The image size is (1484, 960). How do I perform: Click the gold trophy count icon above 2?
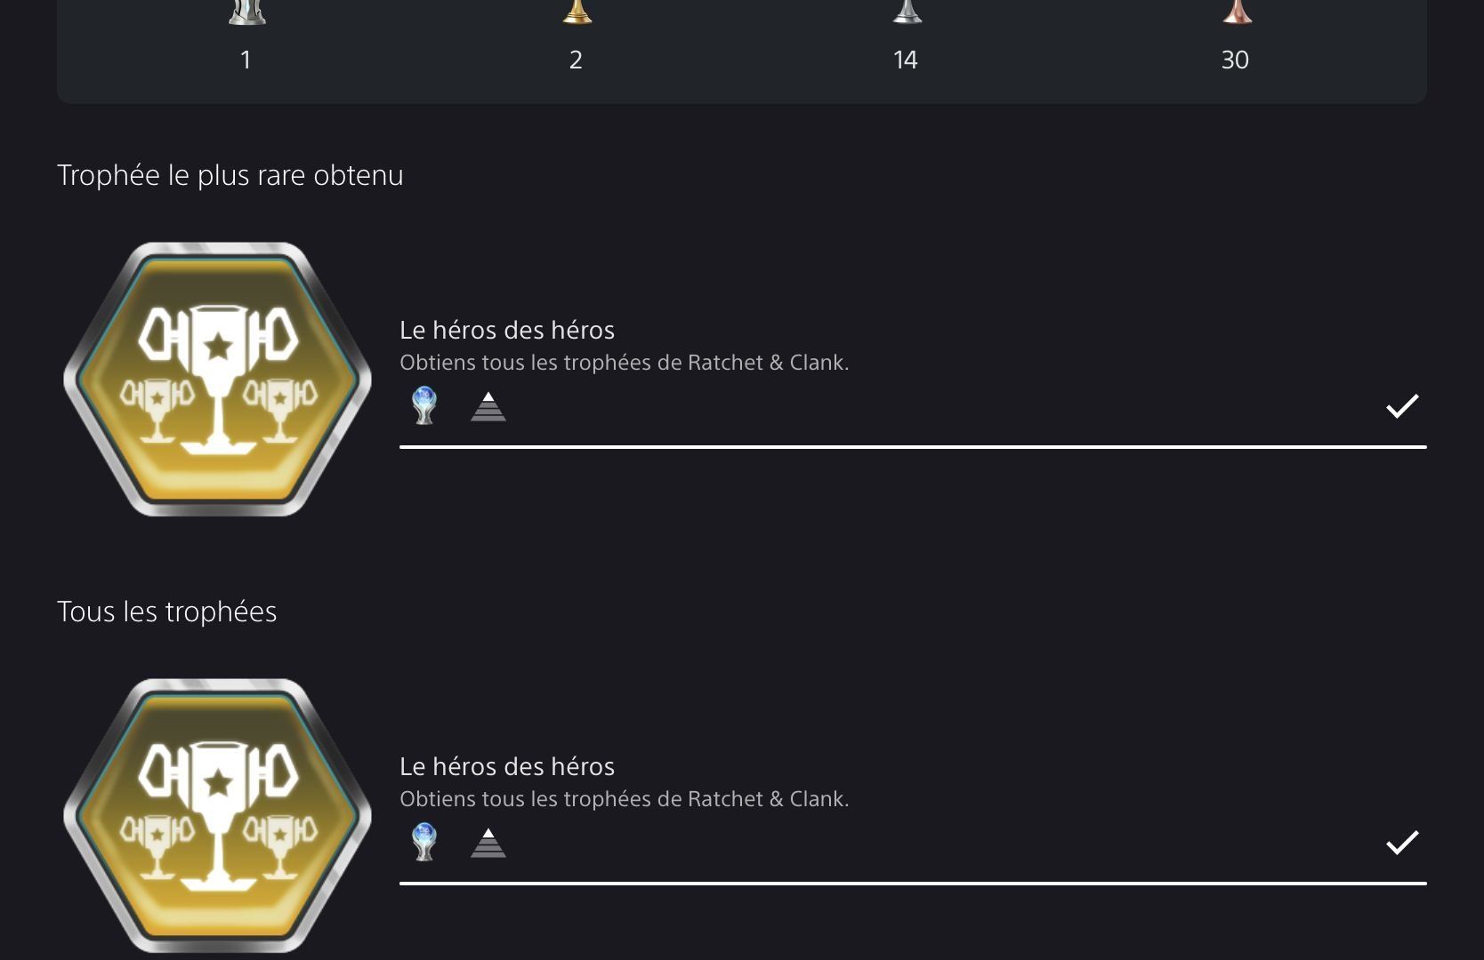pyautogui.click(x=577, y=12)
